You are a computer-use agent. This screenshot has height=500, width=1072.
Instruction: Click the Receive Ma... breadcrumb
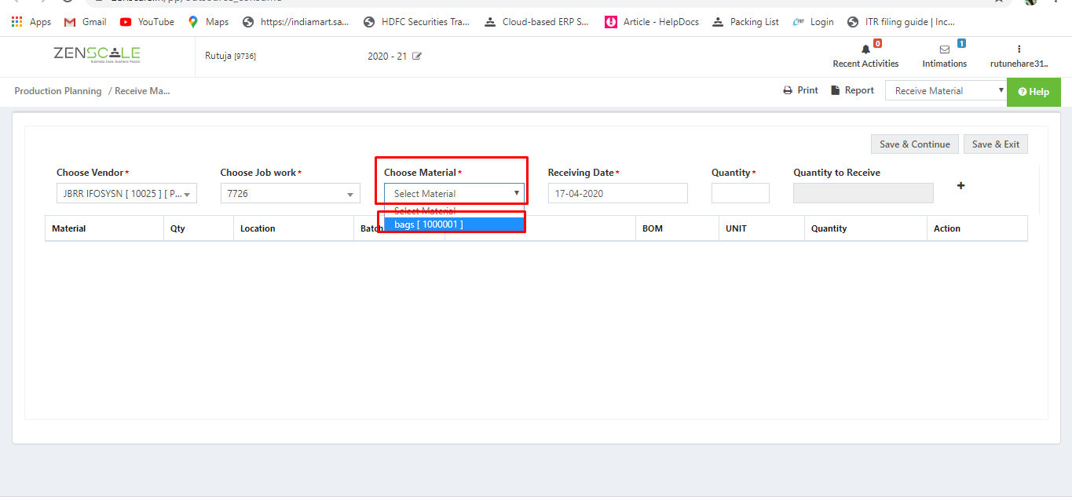click(142, 91)
